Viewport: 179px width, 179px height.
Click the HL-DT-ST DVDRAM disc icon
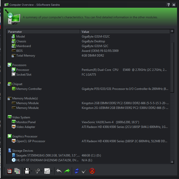[x=14, y=160]
